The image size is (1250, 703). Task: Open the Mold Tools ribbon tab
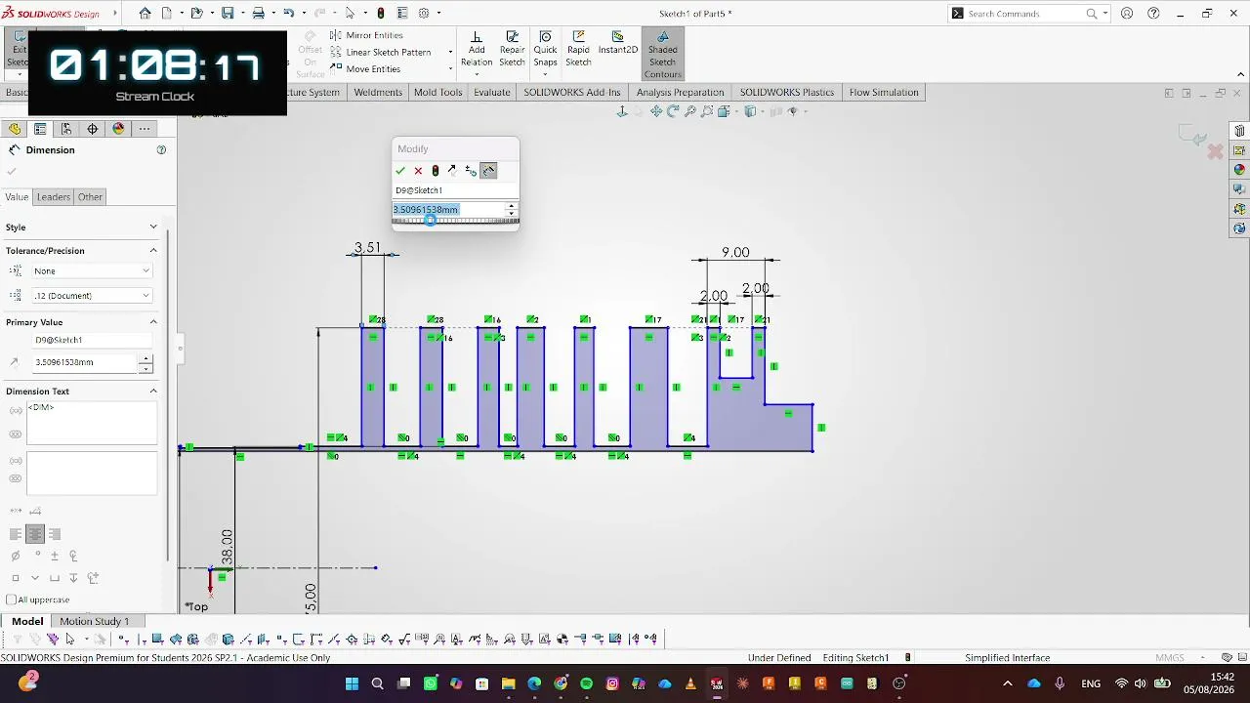(437, 93)
